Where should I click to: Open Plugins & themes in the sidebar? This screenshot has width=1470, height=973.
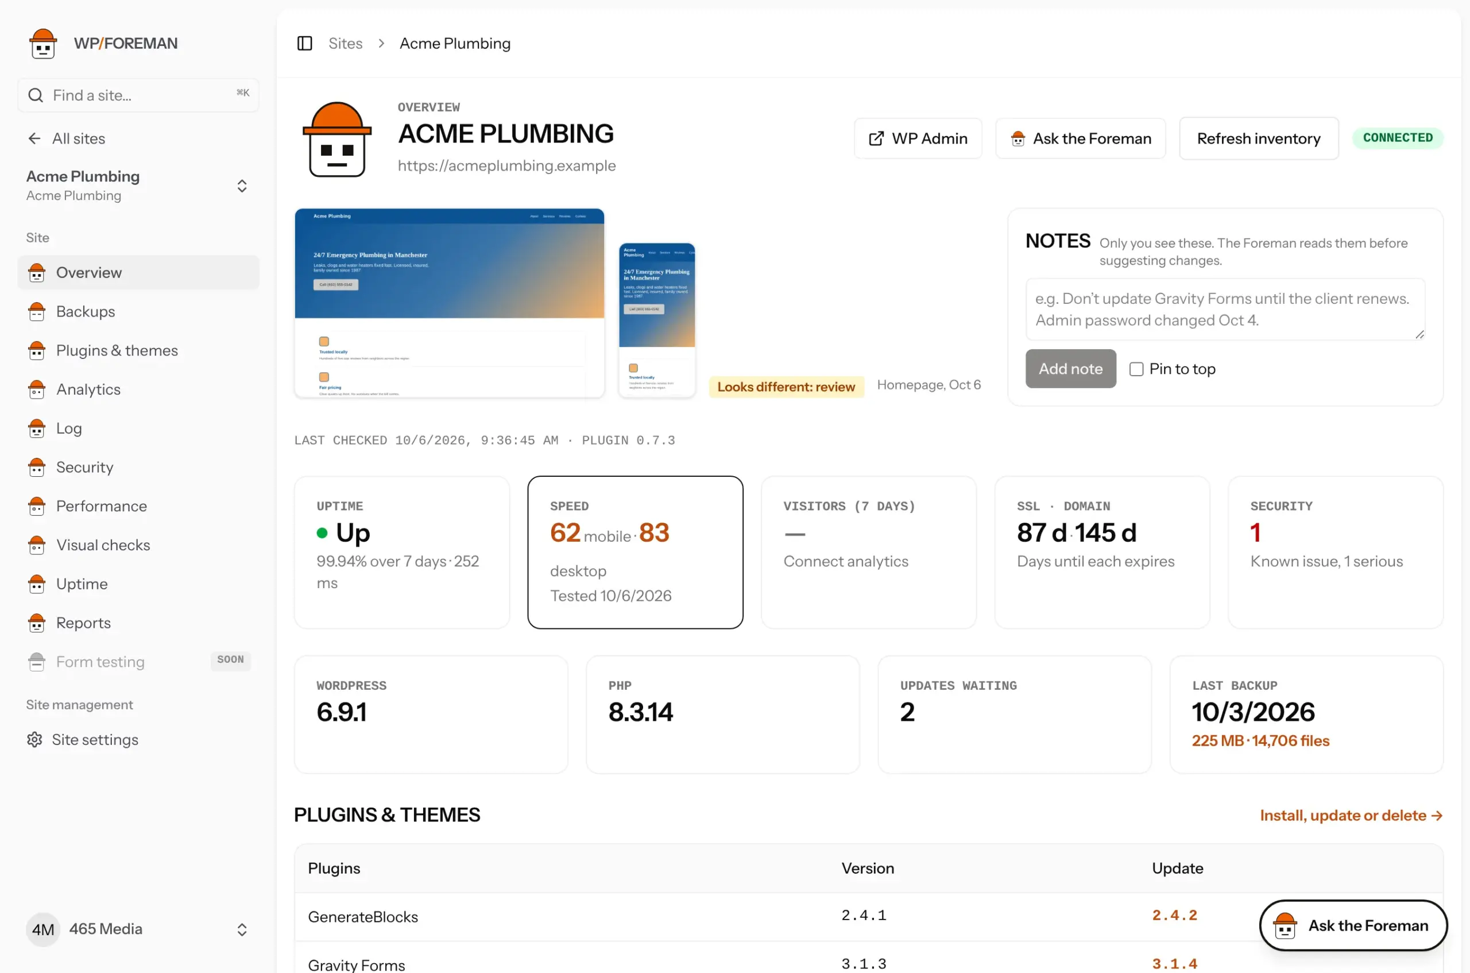coord(138,350)
